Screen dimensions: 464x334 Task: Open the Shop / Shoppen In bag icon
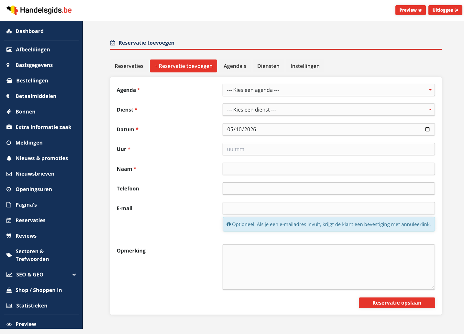tap(9, 290)
